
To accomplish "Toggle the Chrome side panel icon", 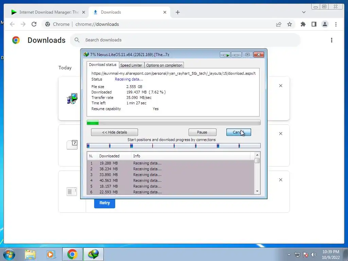I will pos(314,24).
